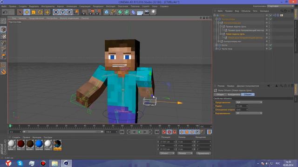This screenshot has height=167, width=298.
Task: Select Make Editable icon in left sidebar
Action: tap(3, 21)
